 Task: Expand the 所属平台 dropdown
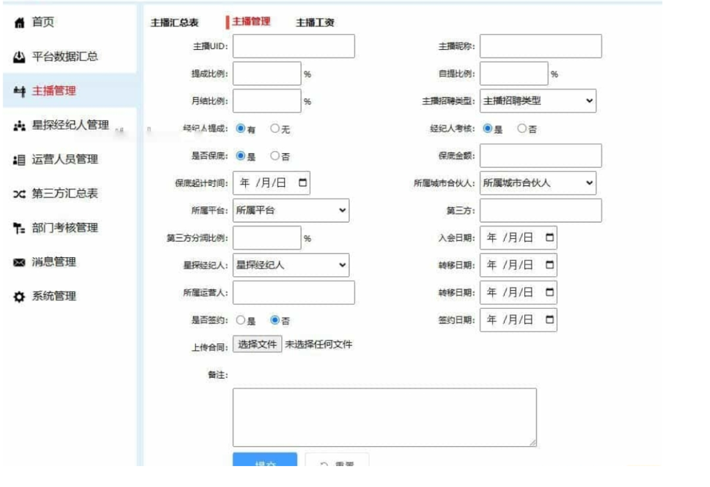[291, 210]
